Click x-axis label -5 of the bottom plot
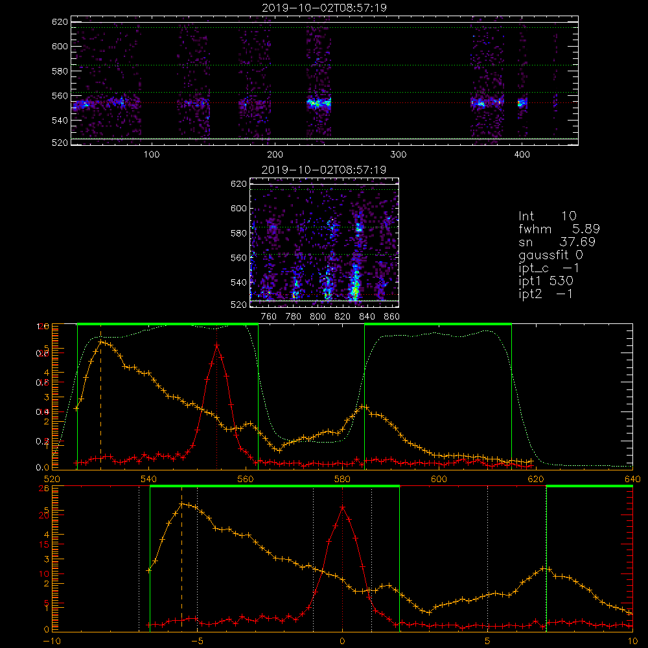Image resolution: width=648 pixels, height=648 pixels. click(x=197, y=642)
